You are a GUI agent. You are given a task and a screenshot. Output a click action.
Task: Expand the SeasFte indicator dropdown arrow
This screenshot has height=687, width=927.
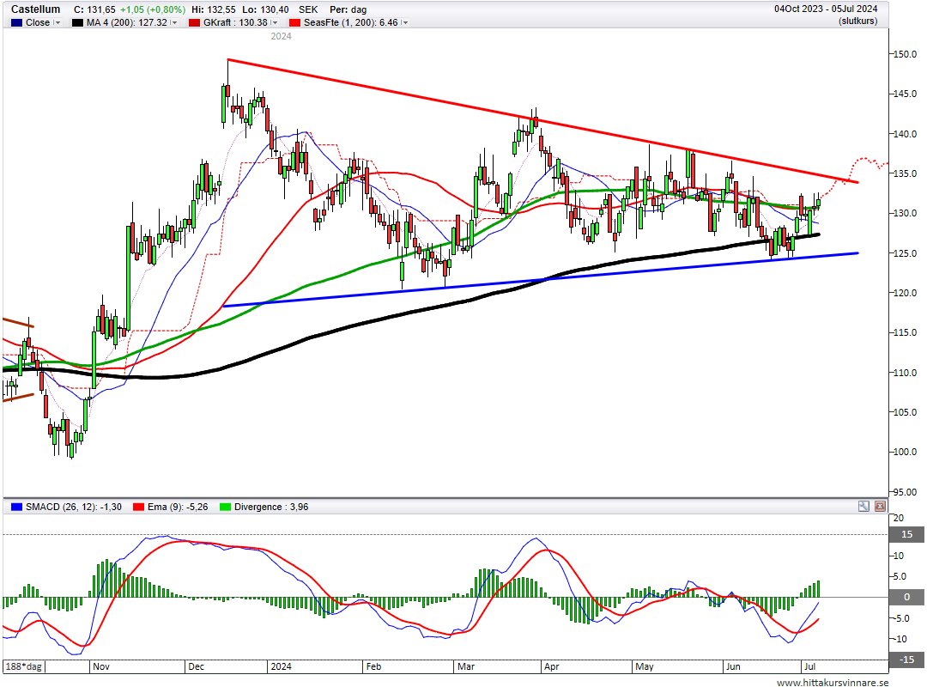[x=405, y=22]
